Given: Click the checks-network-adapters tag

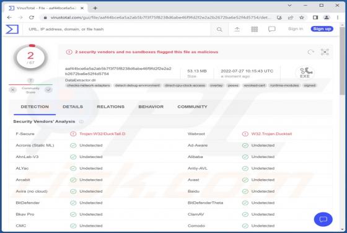Looking at the screenshot, I should point(89,86).
